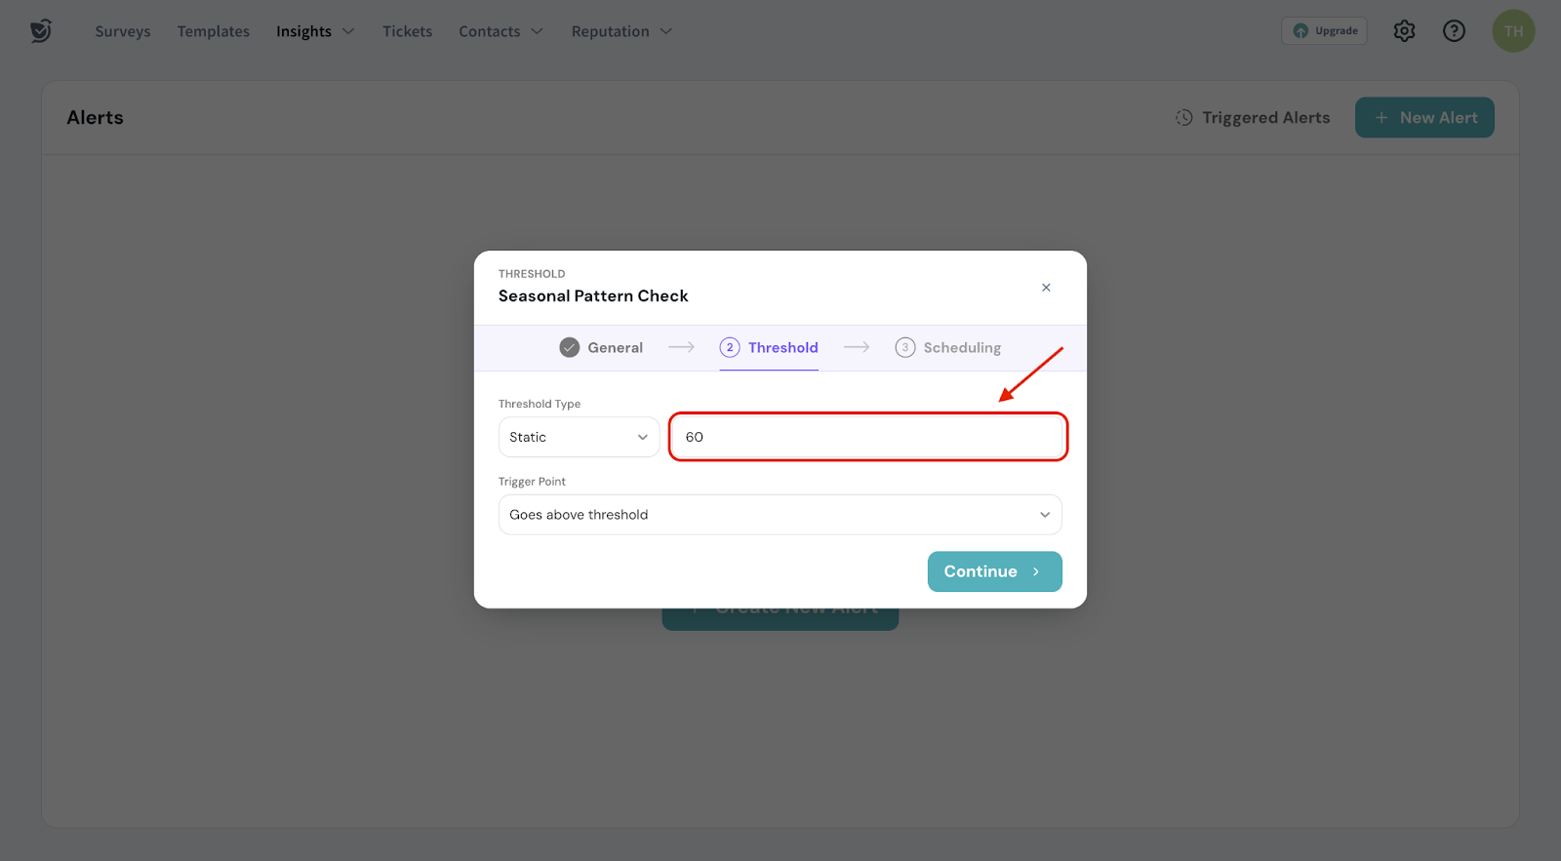The image size is (1561, 861).
Task: Click the Triggered Alerts clock icon
Action: coord(1183,118)
